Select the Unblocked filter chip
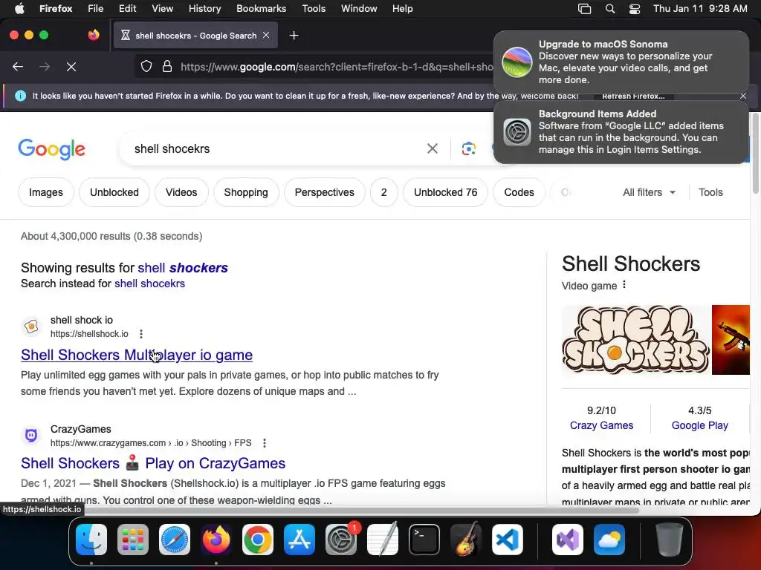Viewport: 761px width, 570px height. coord(114,192)
